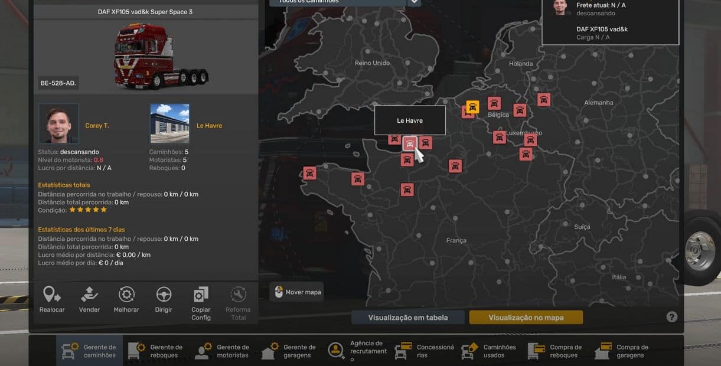Click the Copiar Config icon
This screenshot has width=721, height=366.
coord(201,295)
